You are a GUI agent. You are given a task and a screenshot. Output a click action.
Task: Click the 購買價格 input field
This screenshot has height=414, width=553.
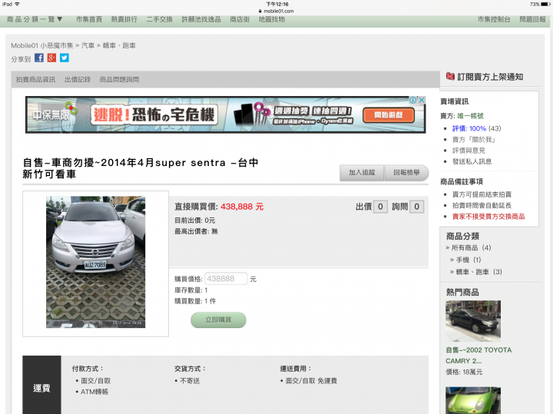[226, 279]
